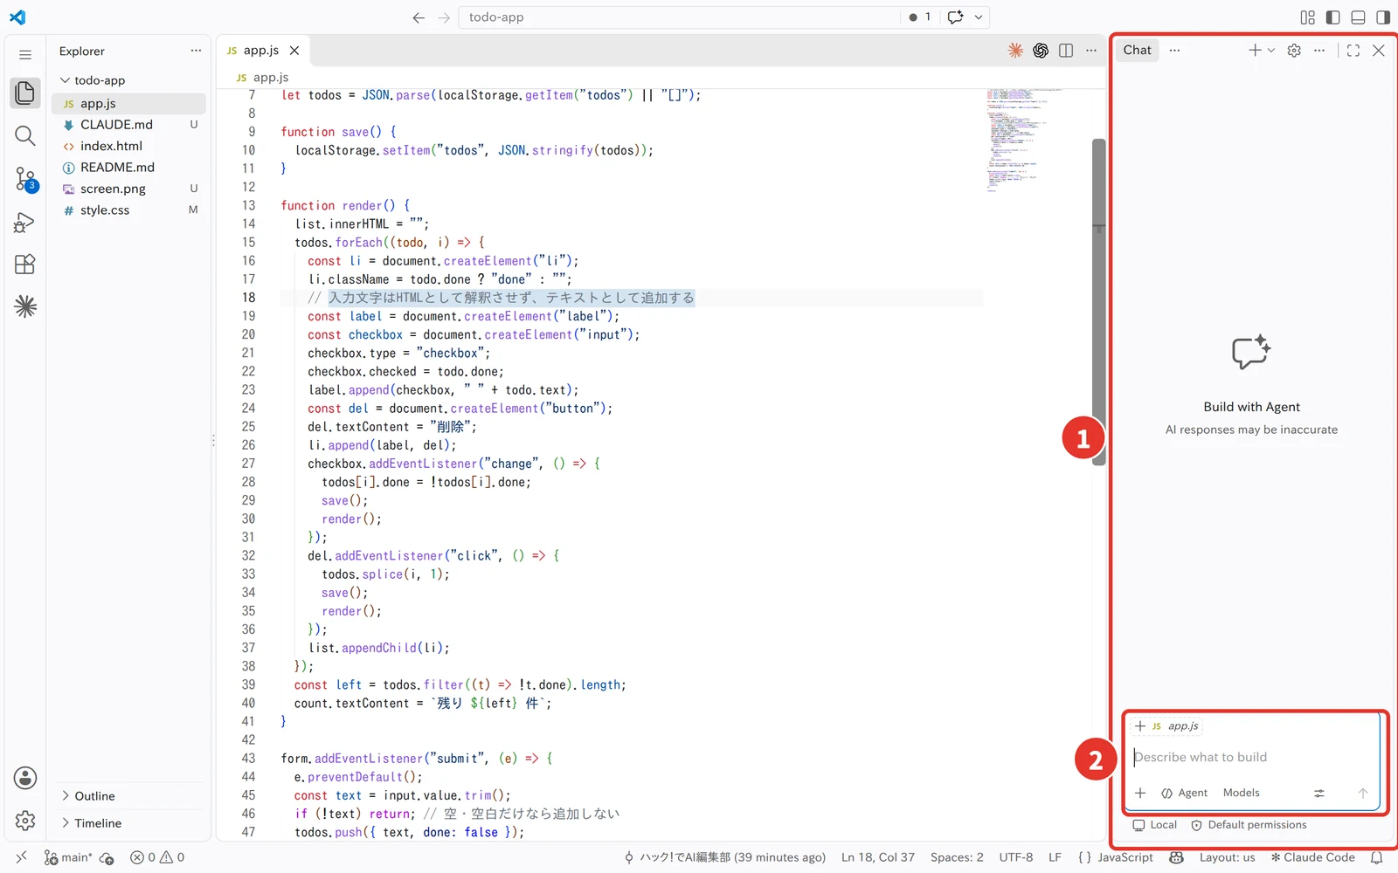
Task: Go back with the navigation arrow
Action: click(419, 17)
